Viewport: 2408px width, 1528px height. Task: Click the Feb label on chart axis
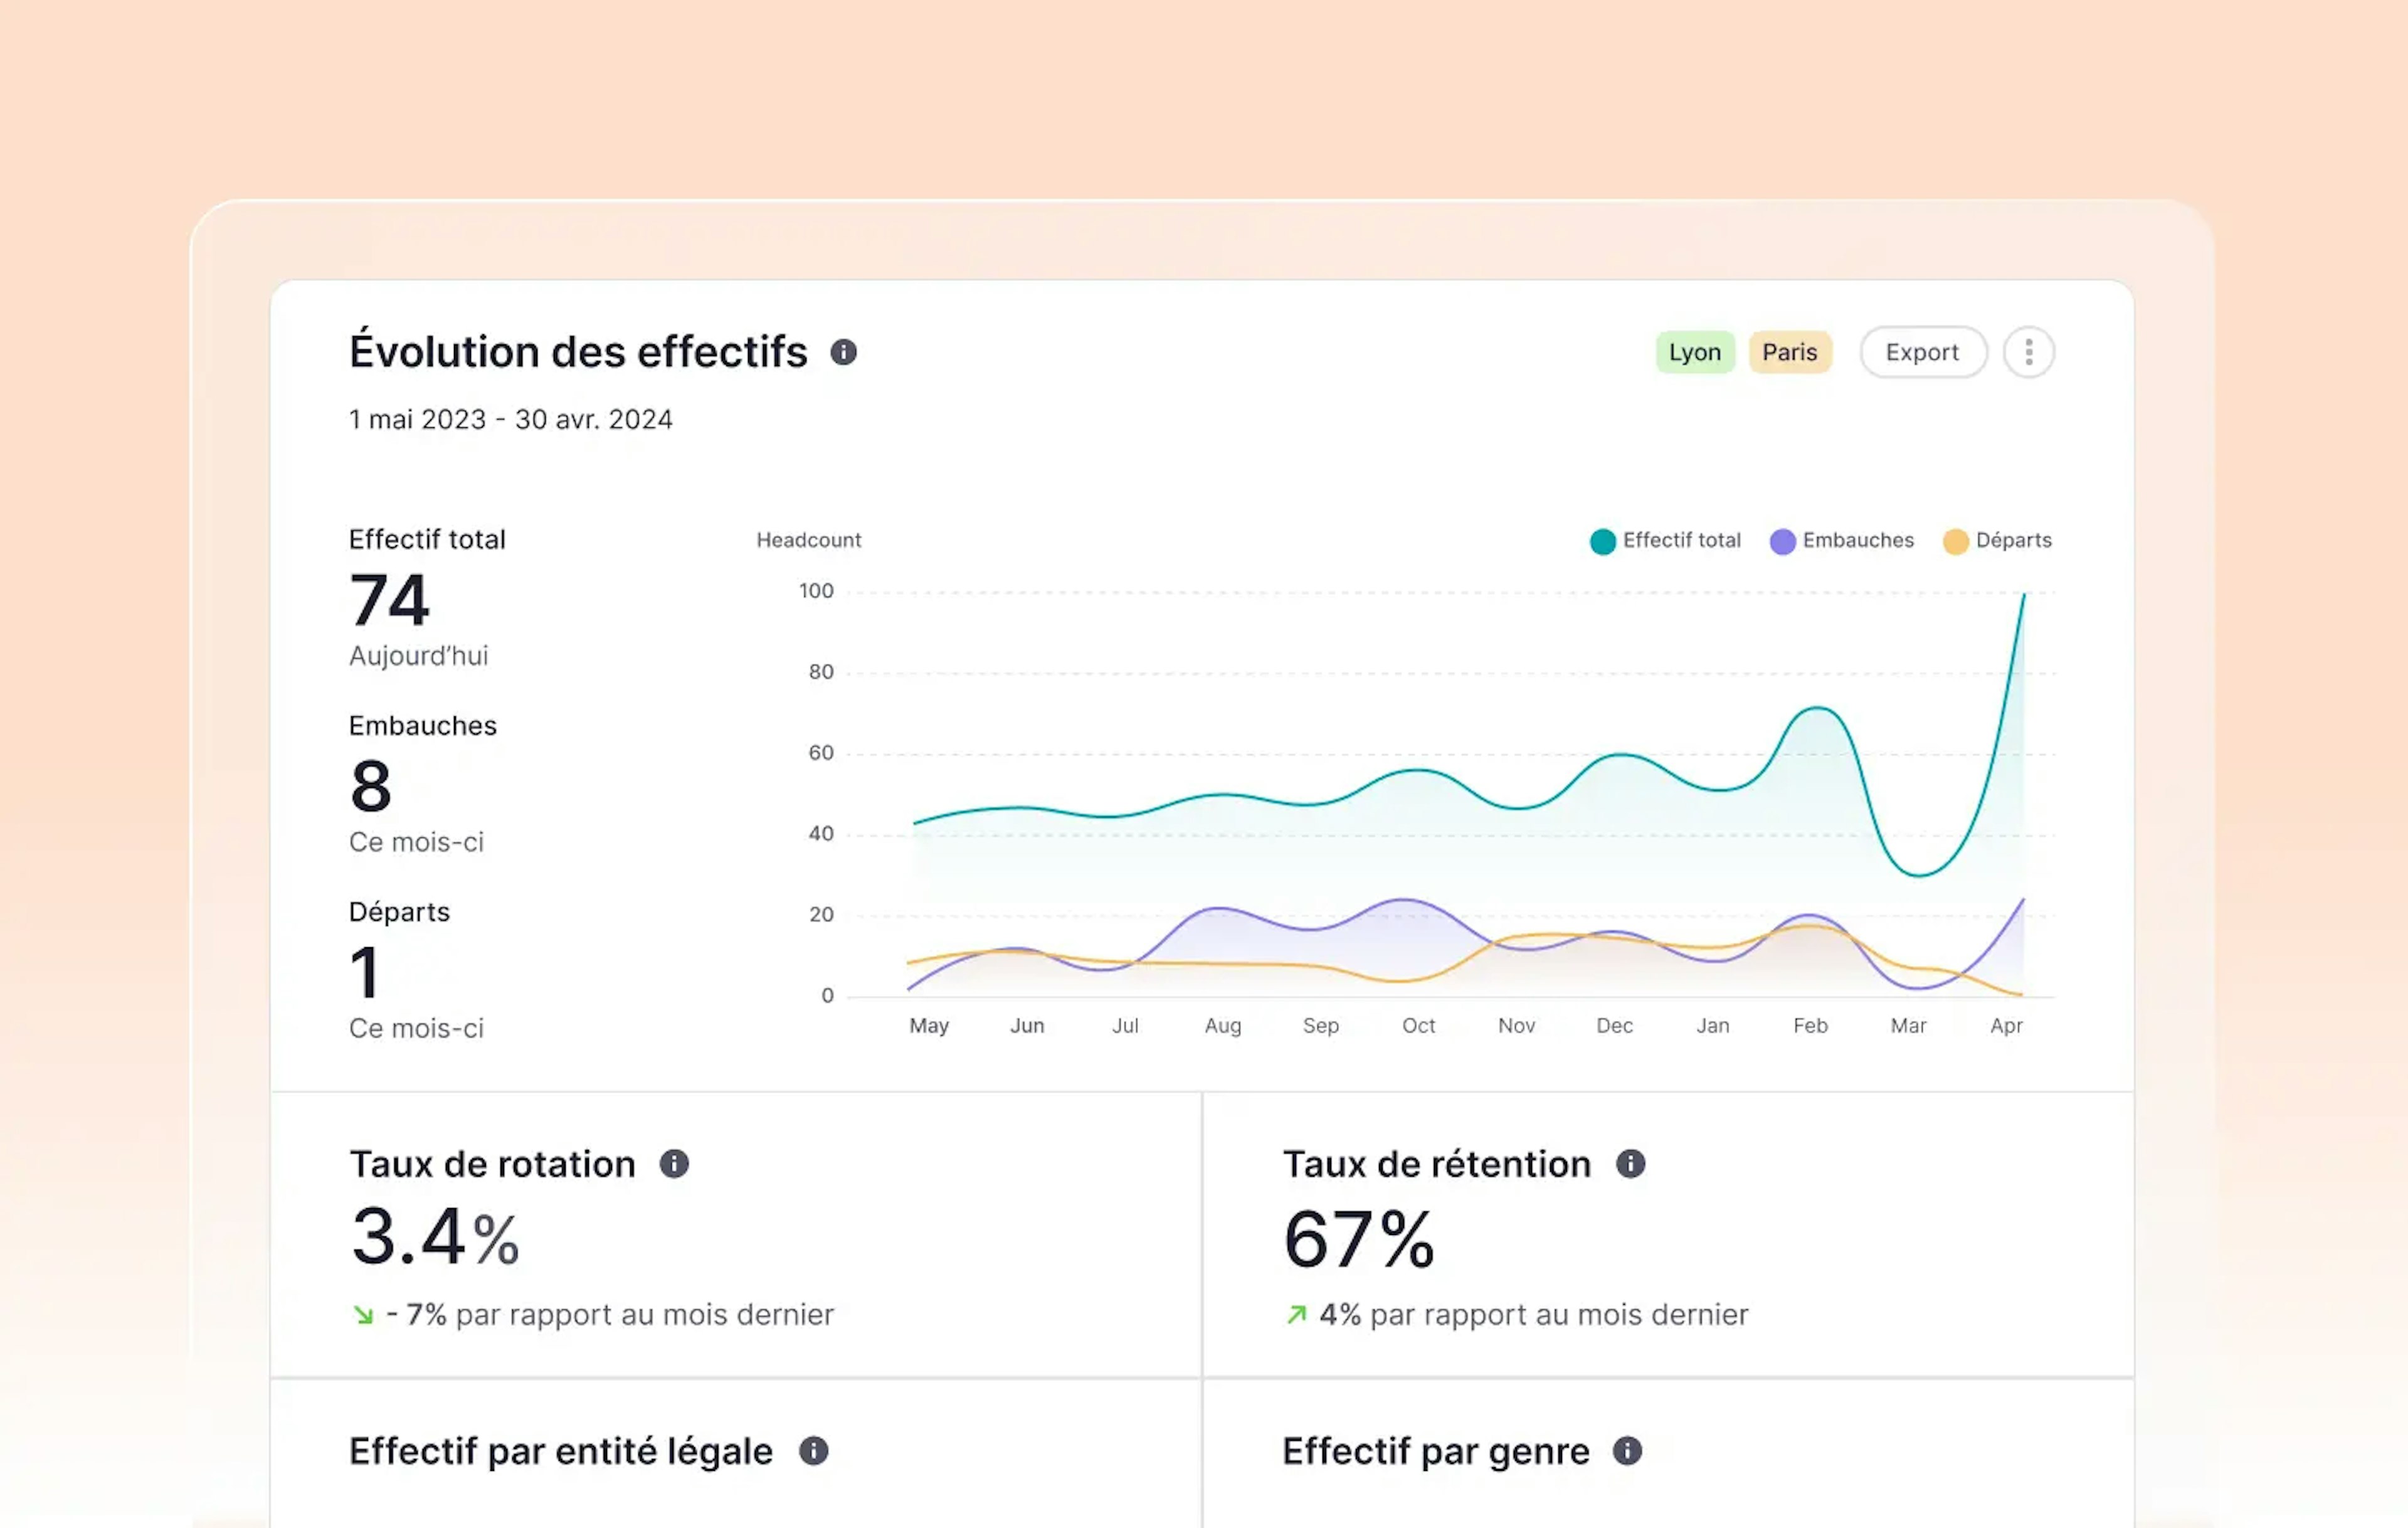point(1810,1026)
